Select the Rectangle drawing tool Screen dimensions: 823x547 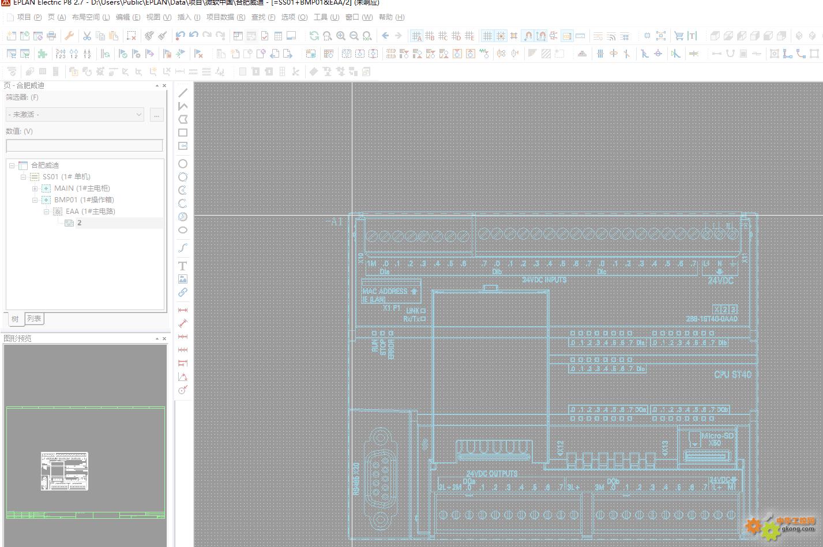tap(183, 133)
